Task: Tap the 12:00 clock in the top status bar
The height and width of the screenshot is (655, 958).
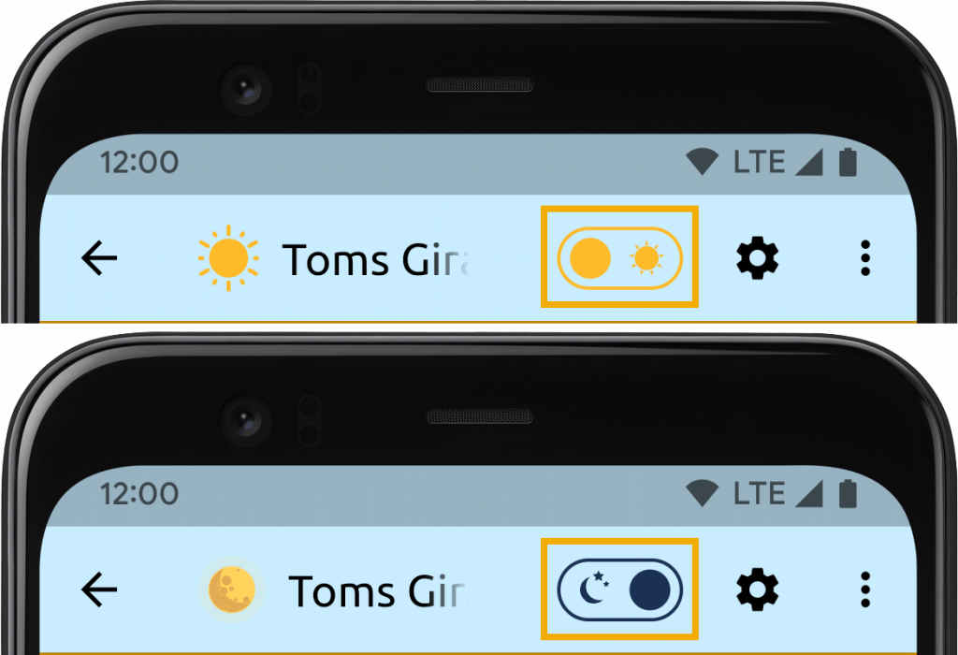Action: [139, 163]
